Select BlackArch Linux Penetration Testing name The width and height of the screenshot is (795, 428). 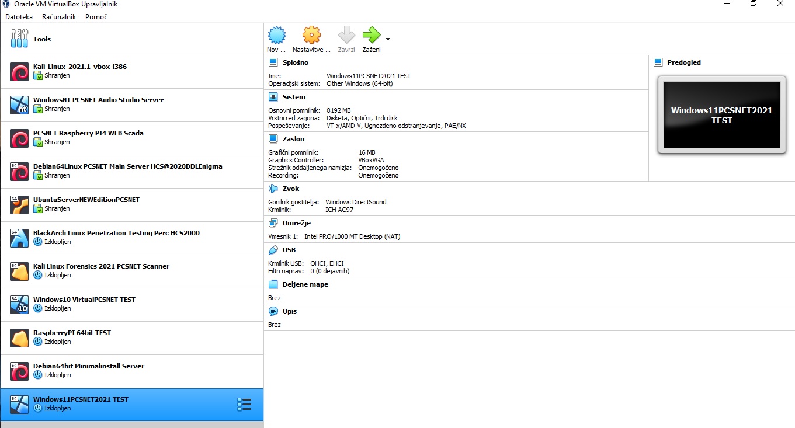[x=117, y=233]
